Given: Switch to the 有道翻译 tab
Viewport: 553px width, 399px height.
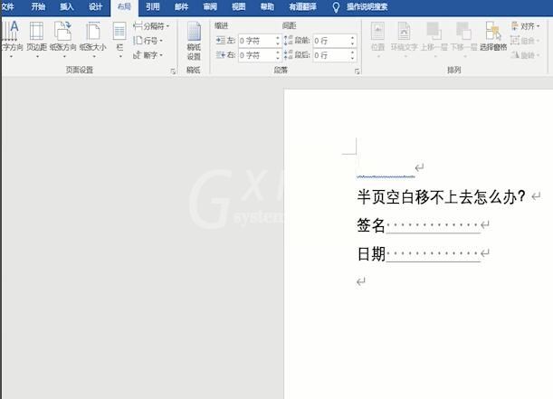Looking at the screenshot, I should [x=302, y=6].
